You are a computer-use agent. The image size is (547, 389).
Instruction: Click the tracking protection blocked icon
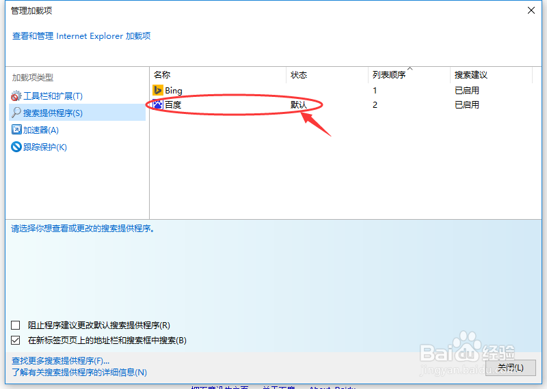tap(16, 147)
